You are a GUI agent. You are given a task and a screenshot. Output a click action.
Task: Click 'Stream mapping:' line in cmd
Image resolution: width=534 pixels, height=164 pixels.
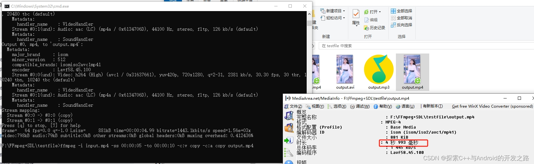[x=21, y=110]
